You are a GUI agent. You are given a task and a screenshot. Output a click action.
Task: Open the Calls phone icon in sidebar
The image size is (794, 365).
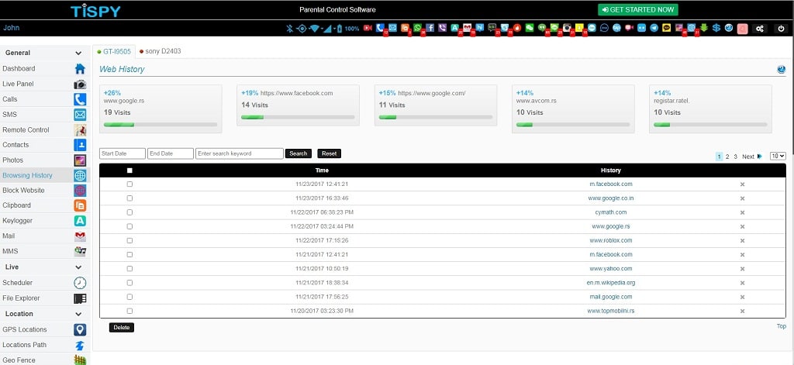pyautogui.click(x=80, y=99)
